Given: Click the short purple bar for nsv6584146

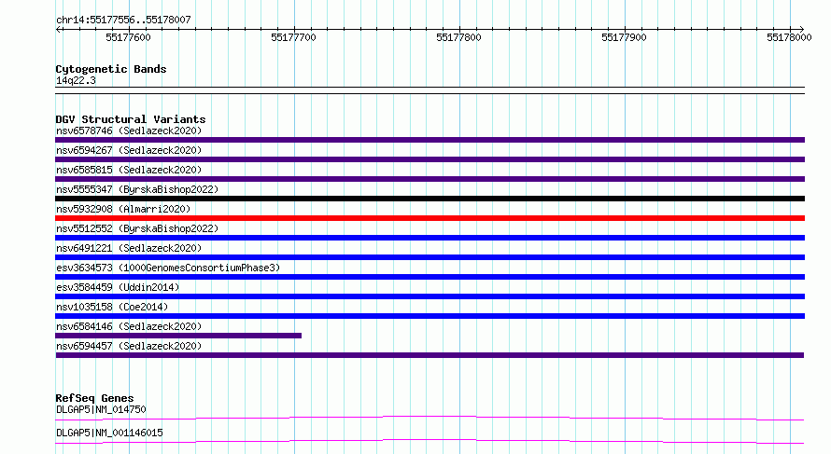Looking at the screenshot, I should coord(178,336).
